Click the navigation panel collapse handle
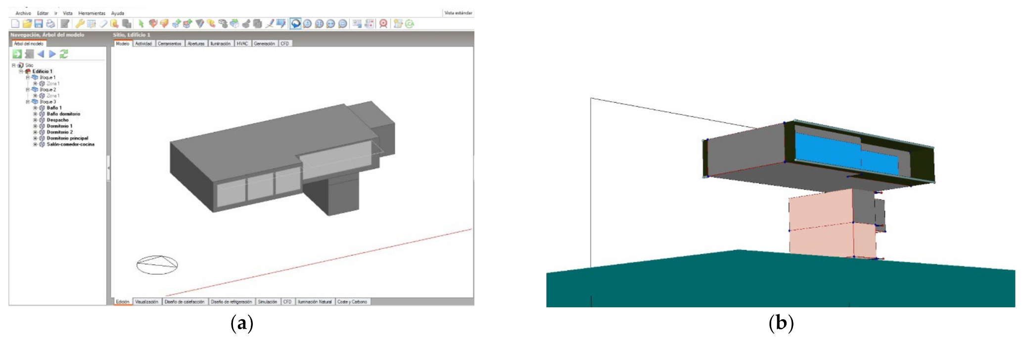Viewport: 1023px width, 340px height. pyautogui.click(x=108, y=168)
